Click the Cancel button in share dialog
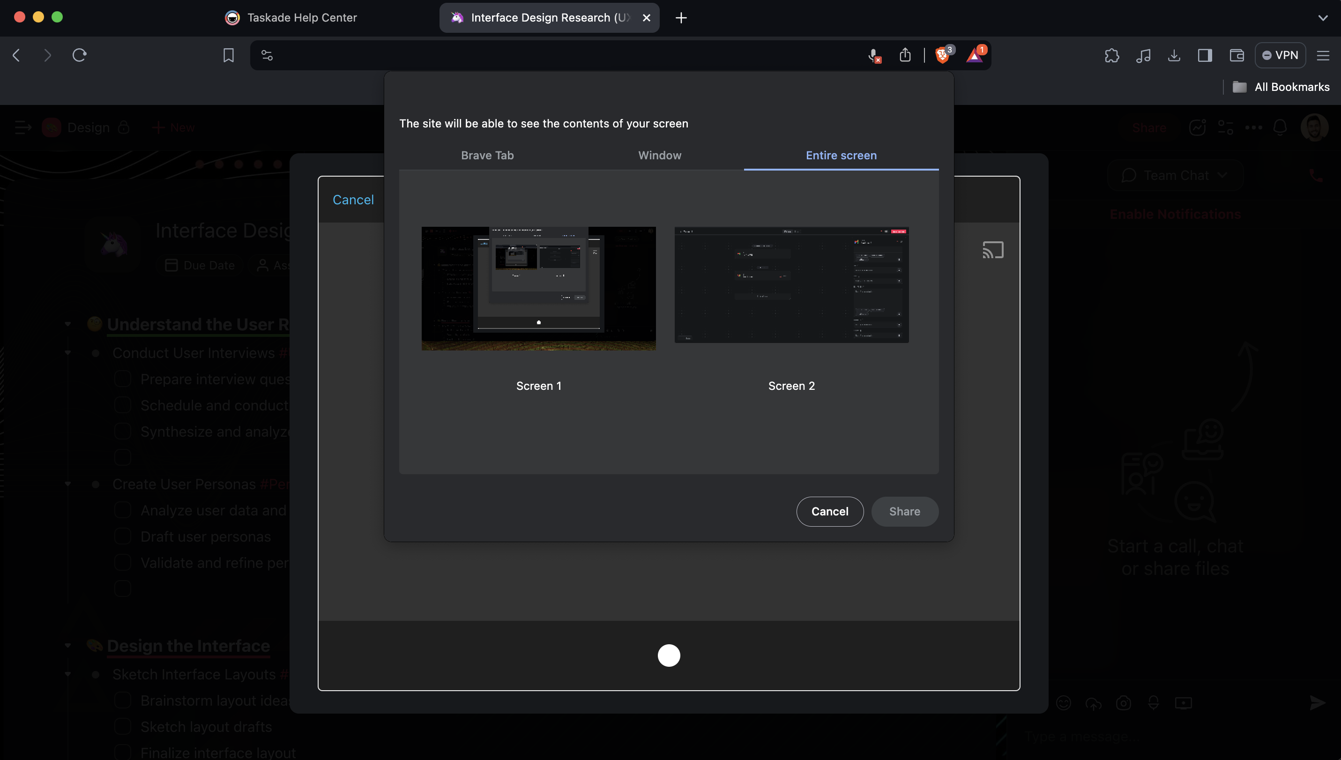 (829, 512)
